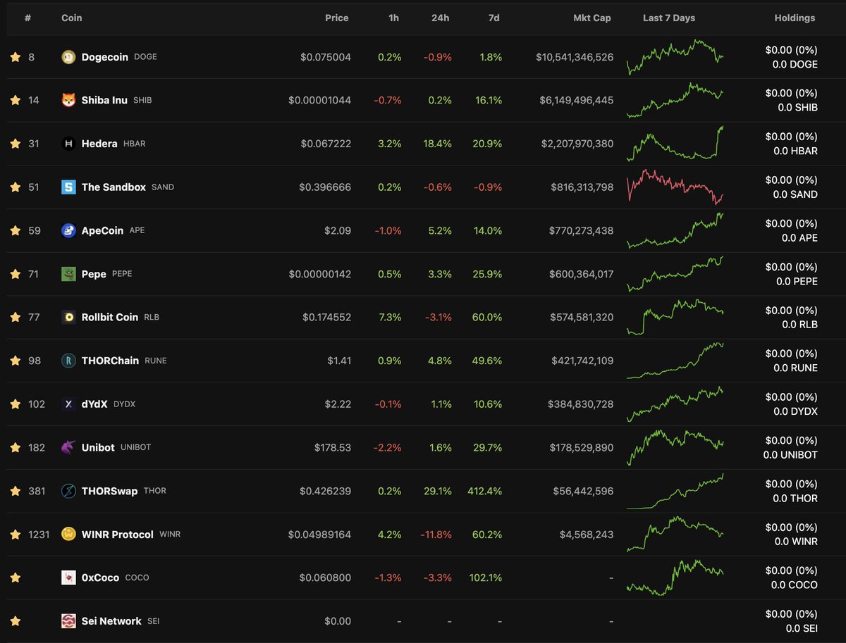Open the Dogecoin coin page
This screenshot has width=846, height=643.
[x=105, y=57]
